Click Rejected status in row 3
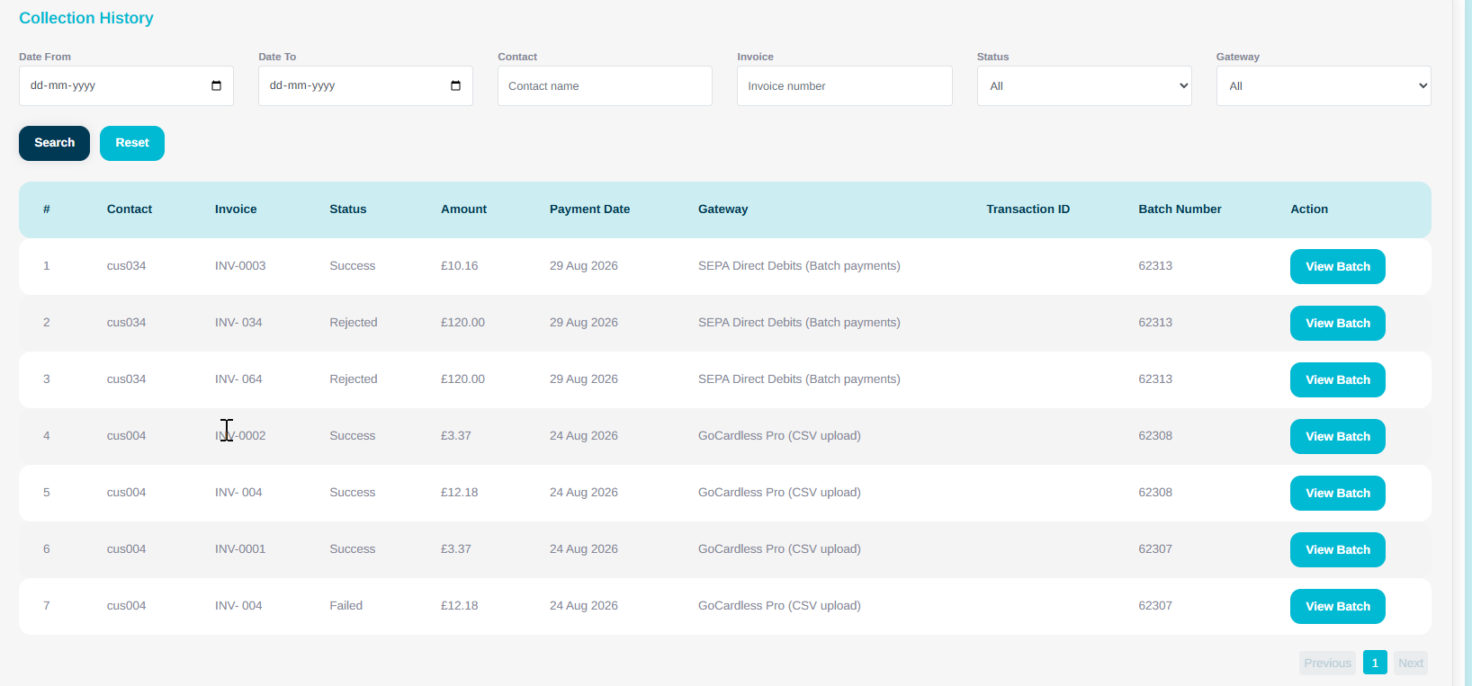Screen dimensions: 1472x686 [x=354, y=379]
